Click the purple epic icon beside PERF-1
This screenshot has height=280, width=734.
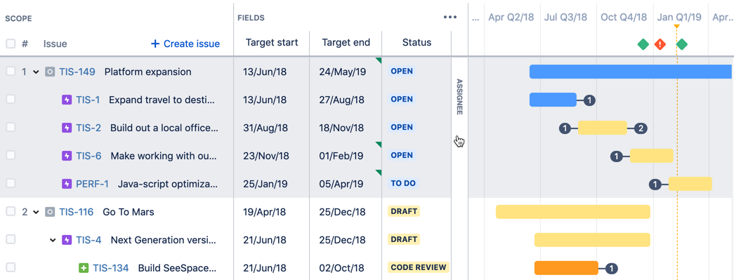pyautogui.click(x=67, y=184)
